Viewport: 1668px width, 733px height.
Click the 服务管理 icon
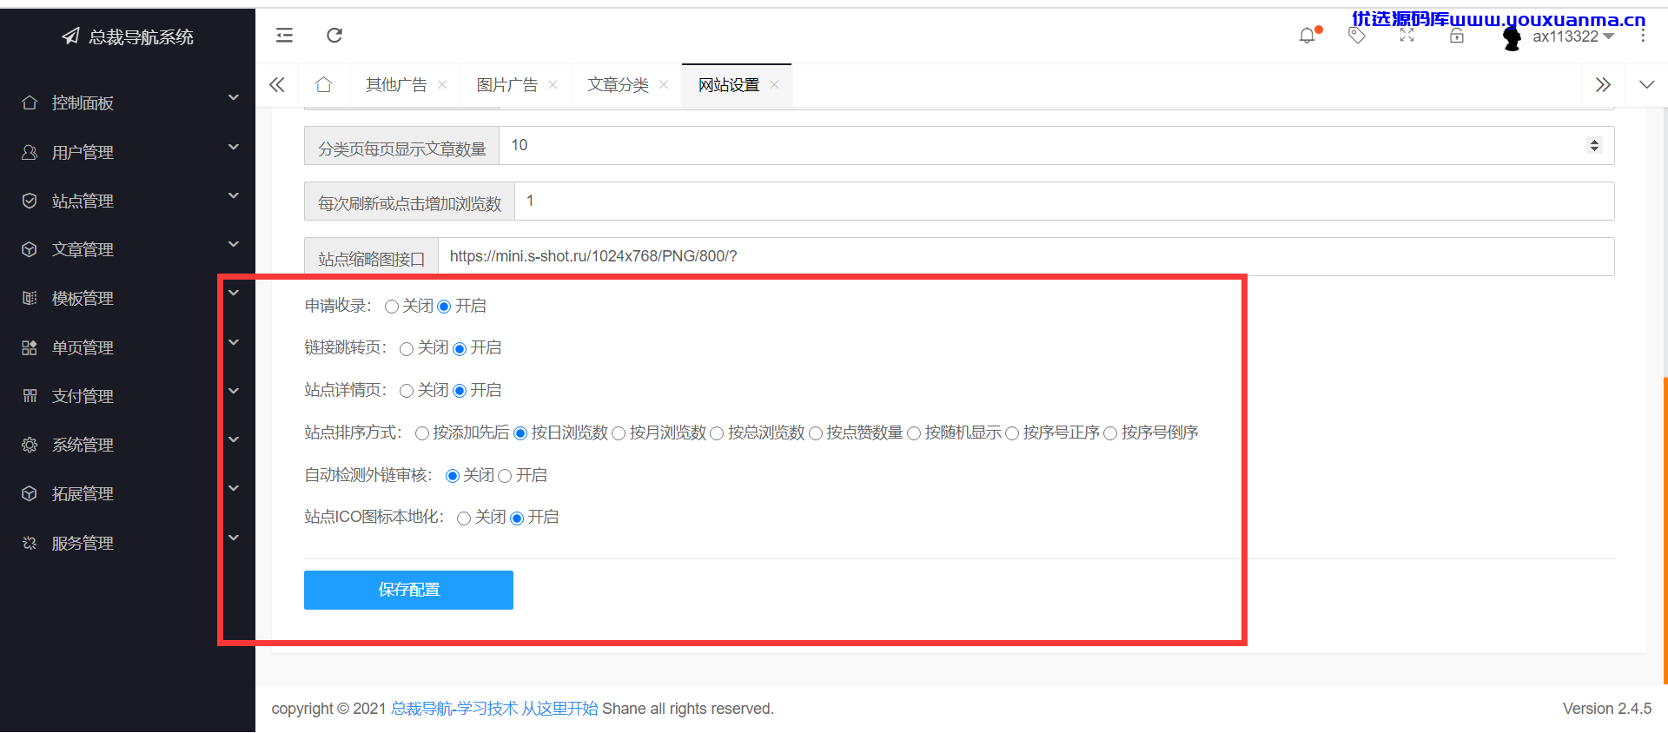pyautogui.click(x=30, y=543)
